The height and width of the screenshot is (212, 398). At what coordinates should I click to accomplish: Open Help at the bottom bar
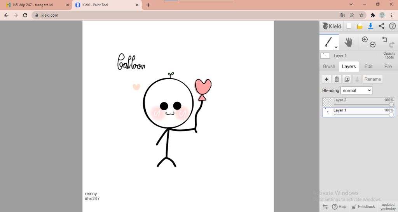339,207
